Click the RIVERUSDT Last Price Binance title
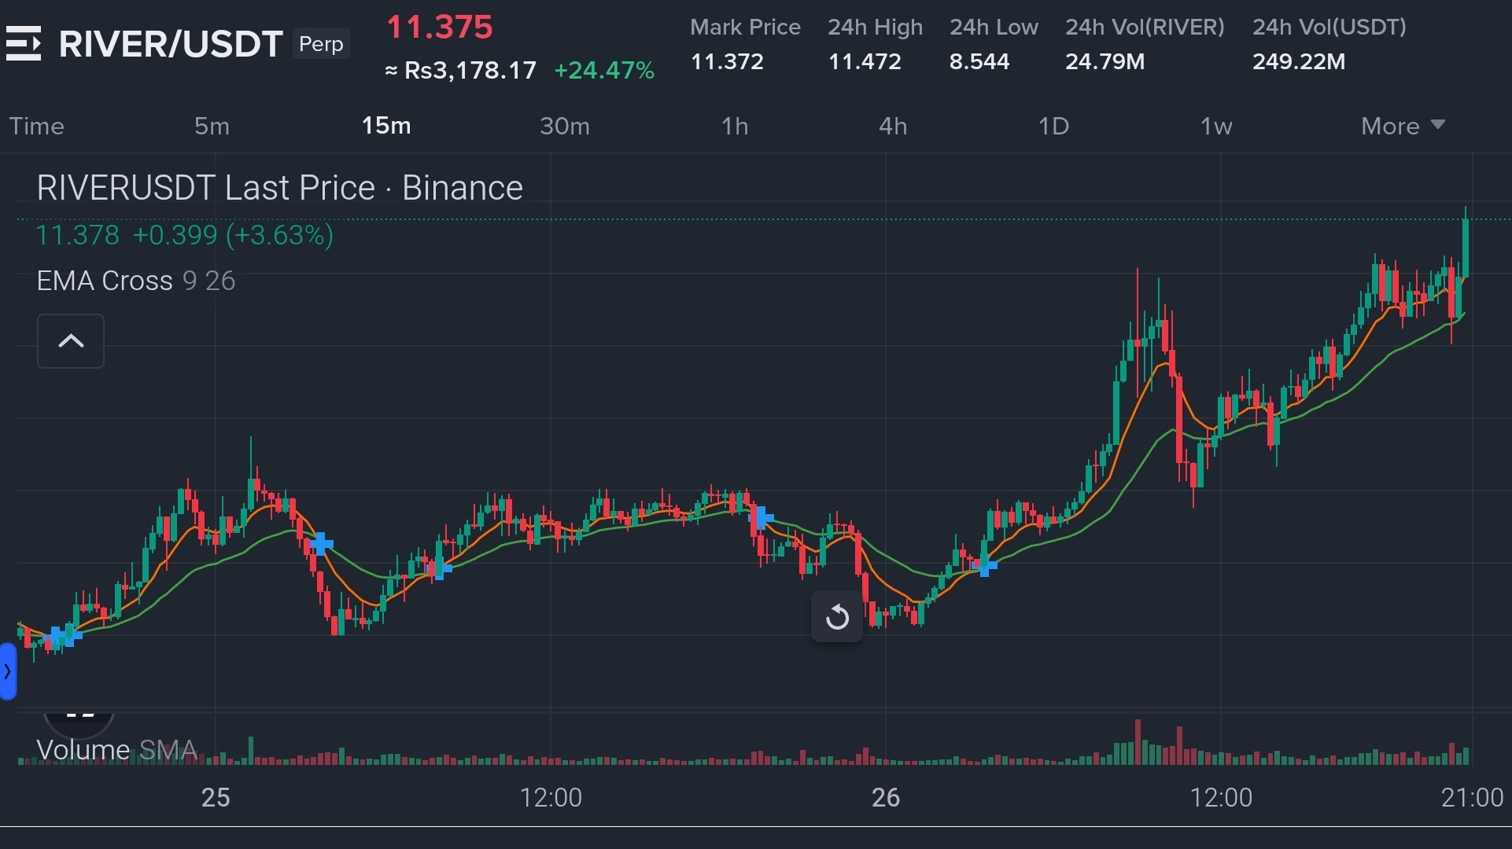This screenshot has width=1512, height=849. [279, 189]
